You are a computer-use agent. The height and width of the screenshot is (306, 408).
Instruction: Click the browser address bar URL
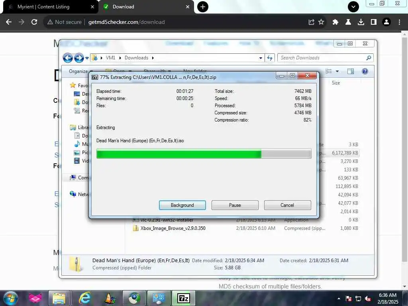[126, 22]
